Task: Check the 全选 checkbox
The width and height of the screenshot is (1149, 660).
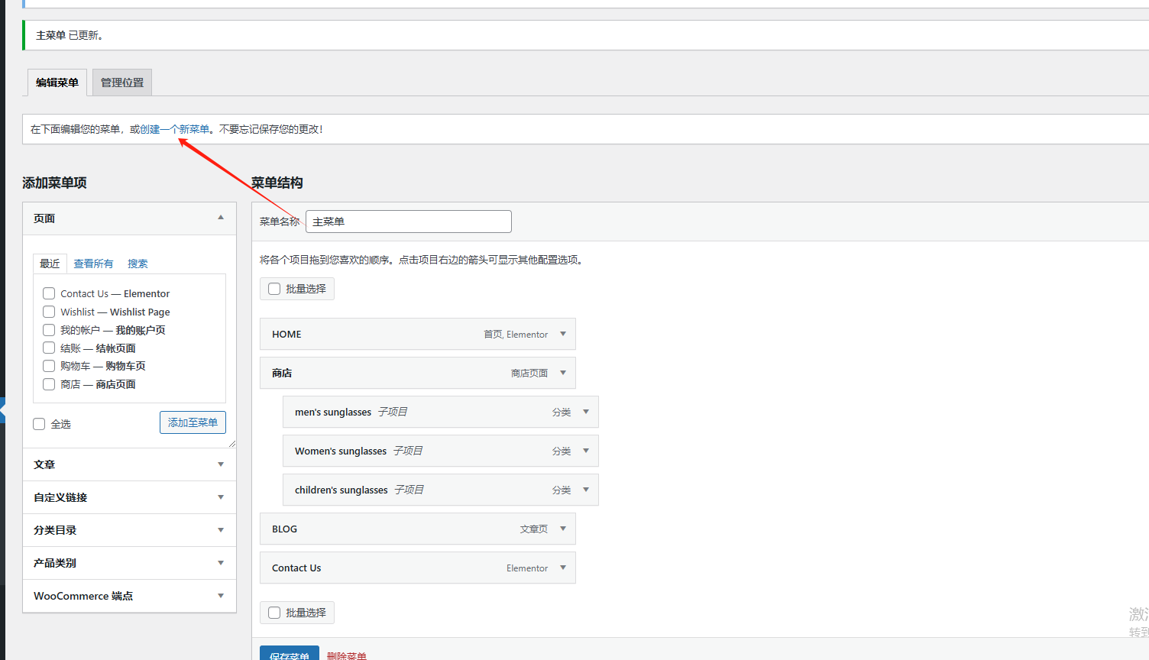Action: 38,423
